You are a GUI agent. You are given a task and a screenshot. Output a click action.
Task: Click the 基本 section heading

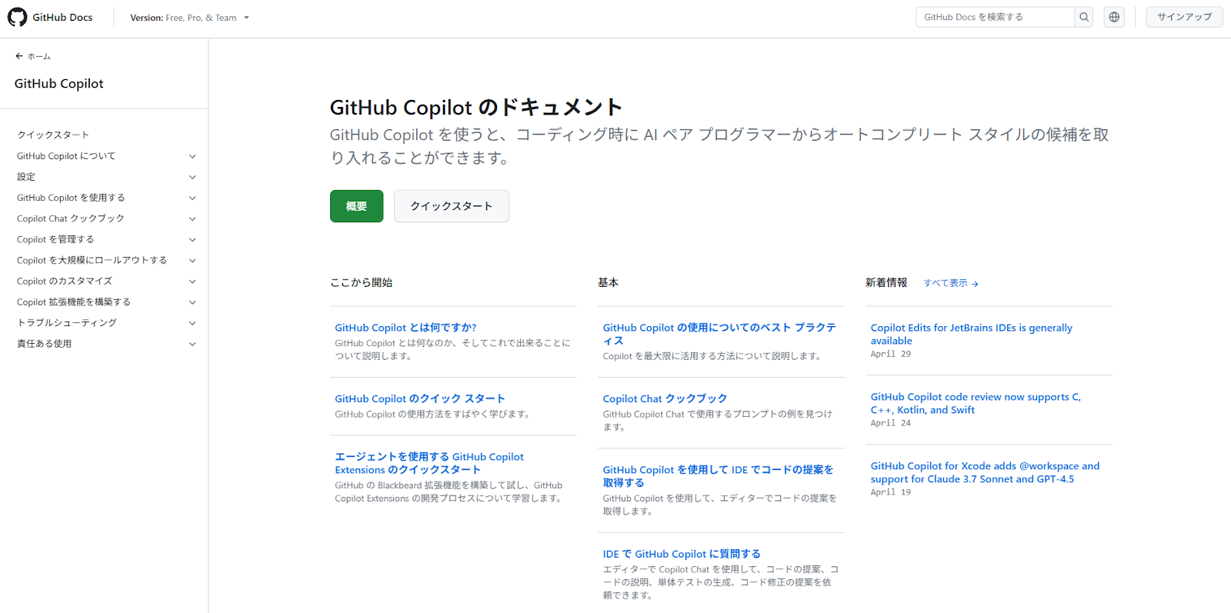click(609, 283)
